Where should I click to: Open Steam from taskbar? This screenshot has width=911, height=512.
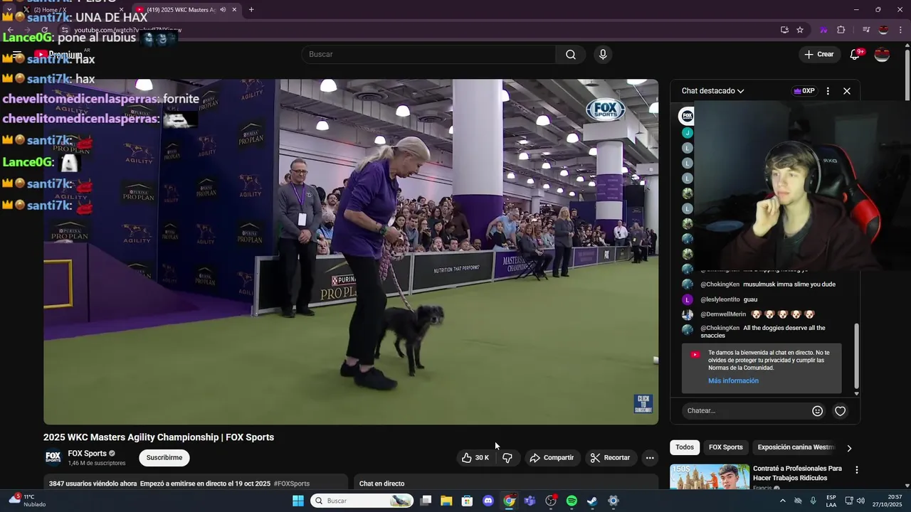(x=592, y=501)
